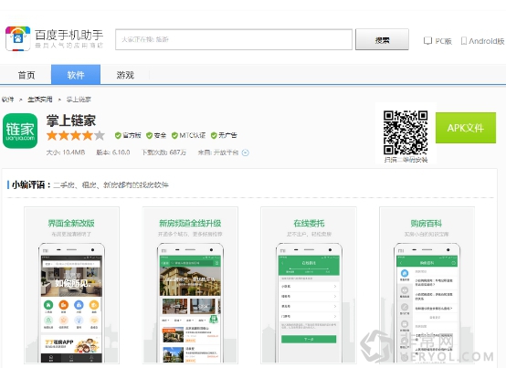The image size is (506, 368).
Task: Switch to the 首页 tab
Action: 26,75
